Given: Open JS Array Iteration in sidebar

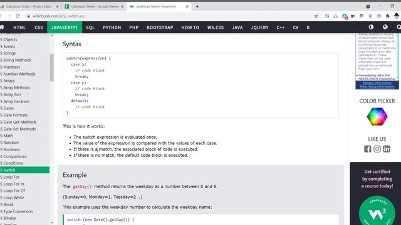Looking at the screenshot, I should (x=14, y=101).
